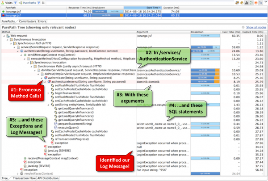Screen dimensions: 268x181
Task: Collapse the get(String entityName...) node
Action: 48,105
